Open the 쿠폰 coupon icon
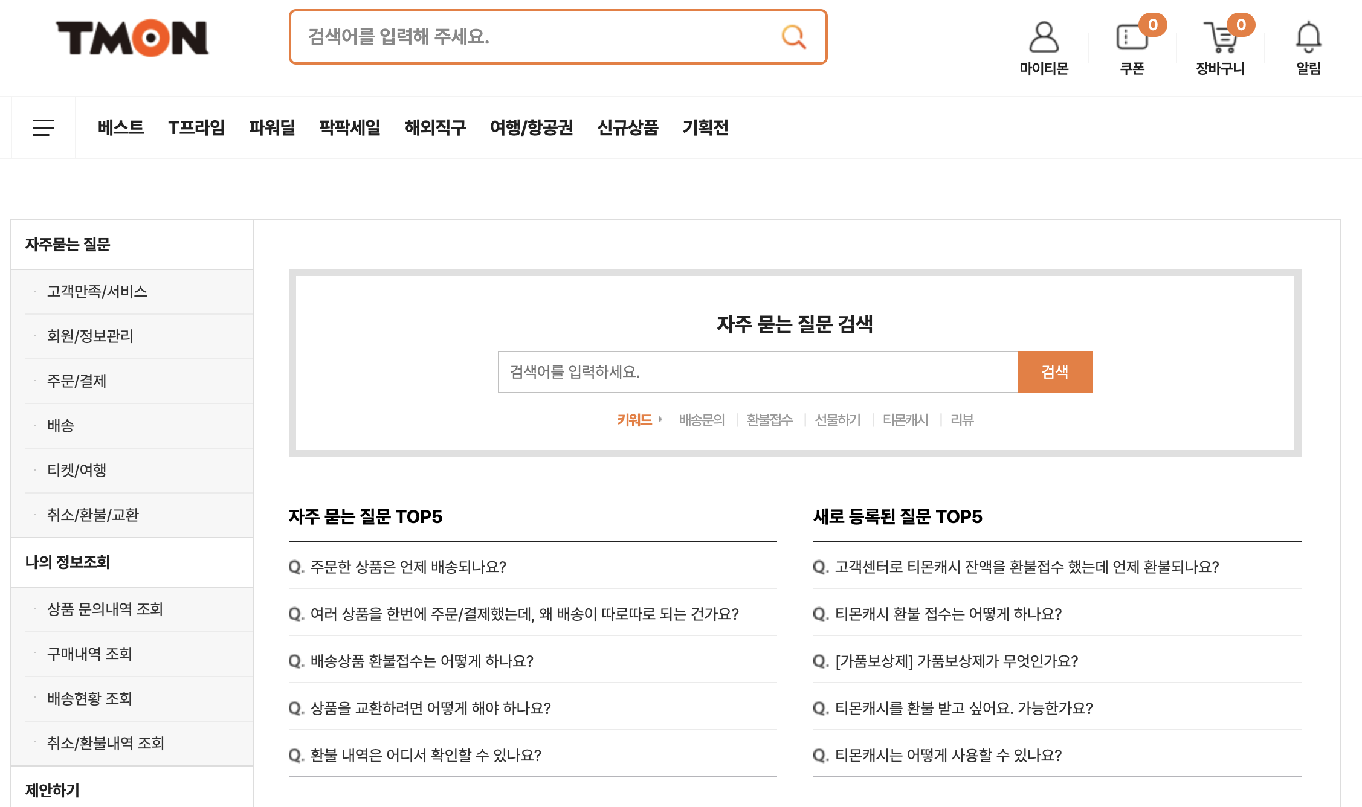1362x807 pixels. click(x=1132, y=38)
